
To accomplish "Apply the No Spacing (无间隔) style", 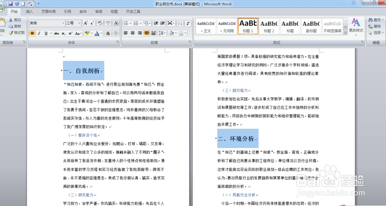I will (227, 26).
